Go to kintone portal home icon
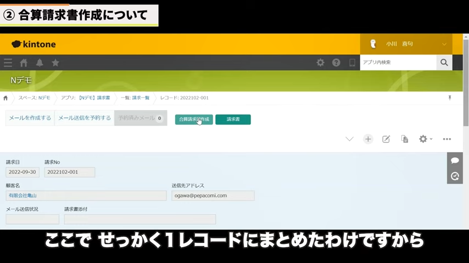This screenshot has width=469, height=263. pyautogui.click(x=24, y=62)
